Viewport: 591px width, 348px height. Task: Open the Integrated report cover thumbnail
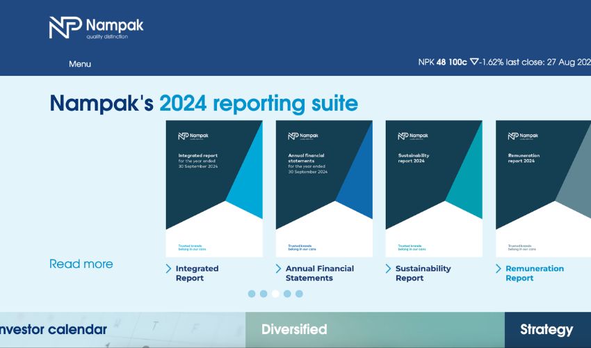(x=214, y=189)
